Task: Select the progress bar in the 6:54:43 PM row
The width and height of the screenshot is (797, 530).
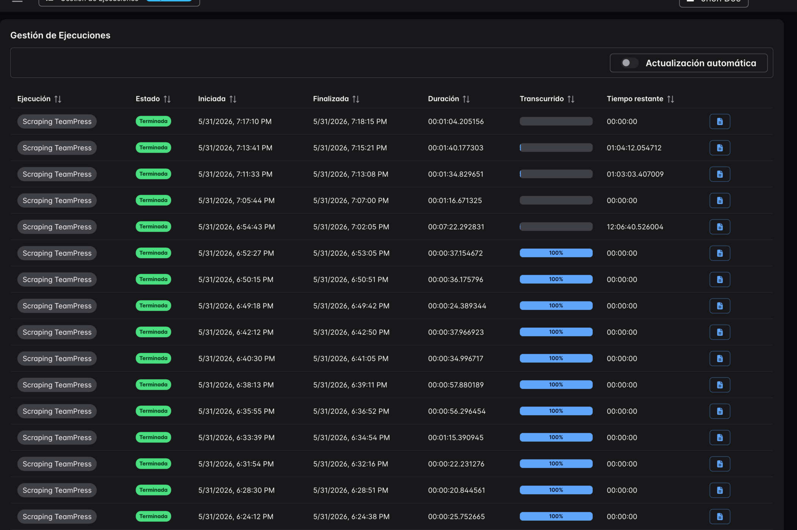Action: pos(556,227)
